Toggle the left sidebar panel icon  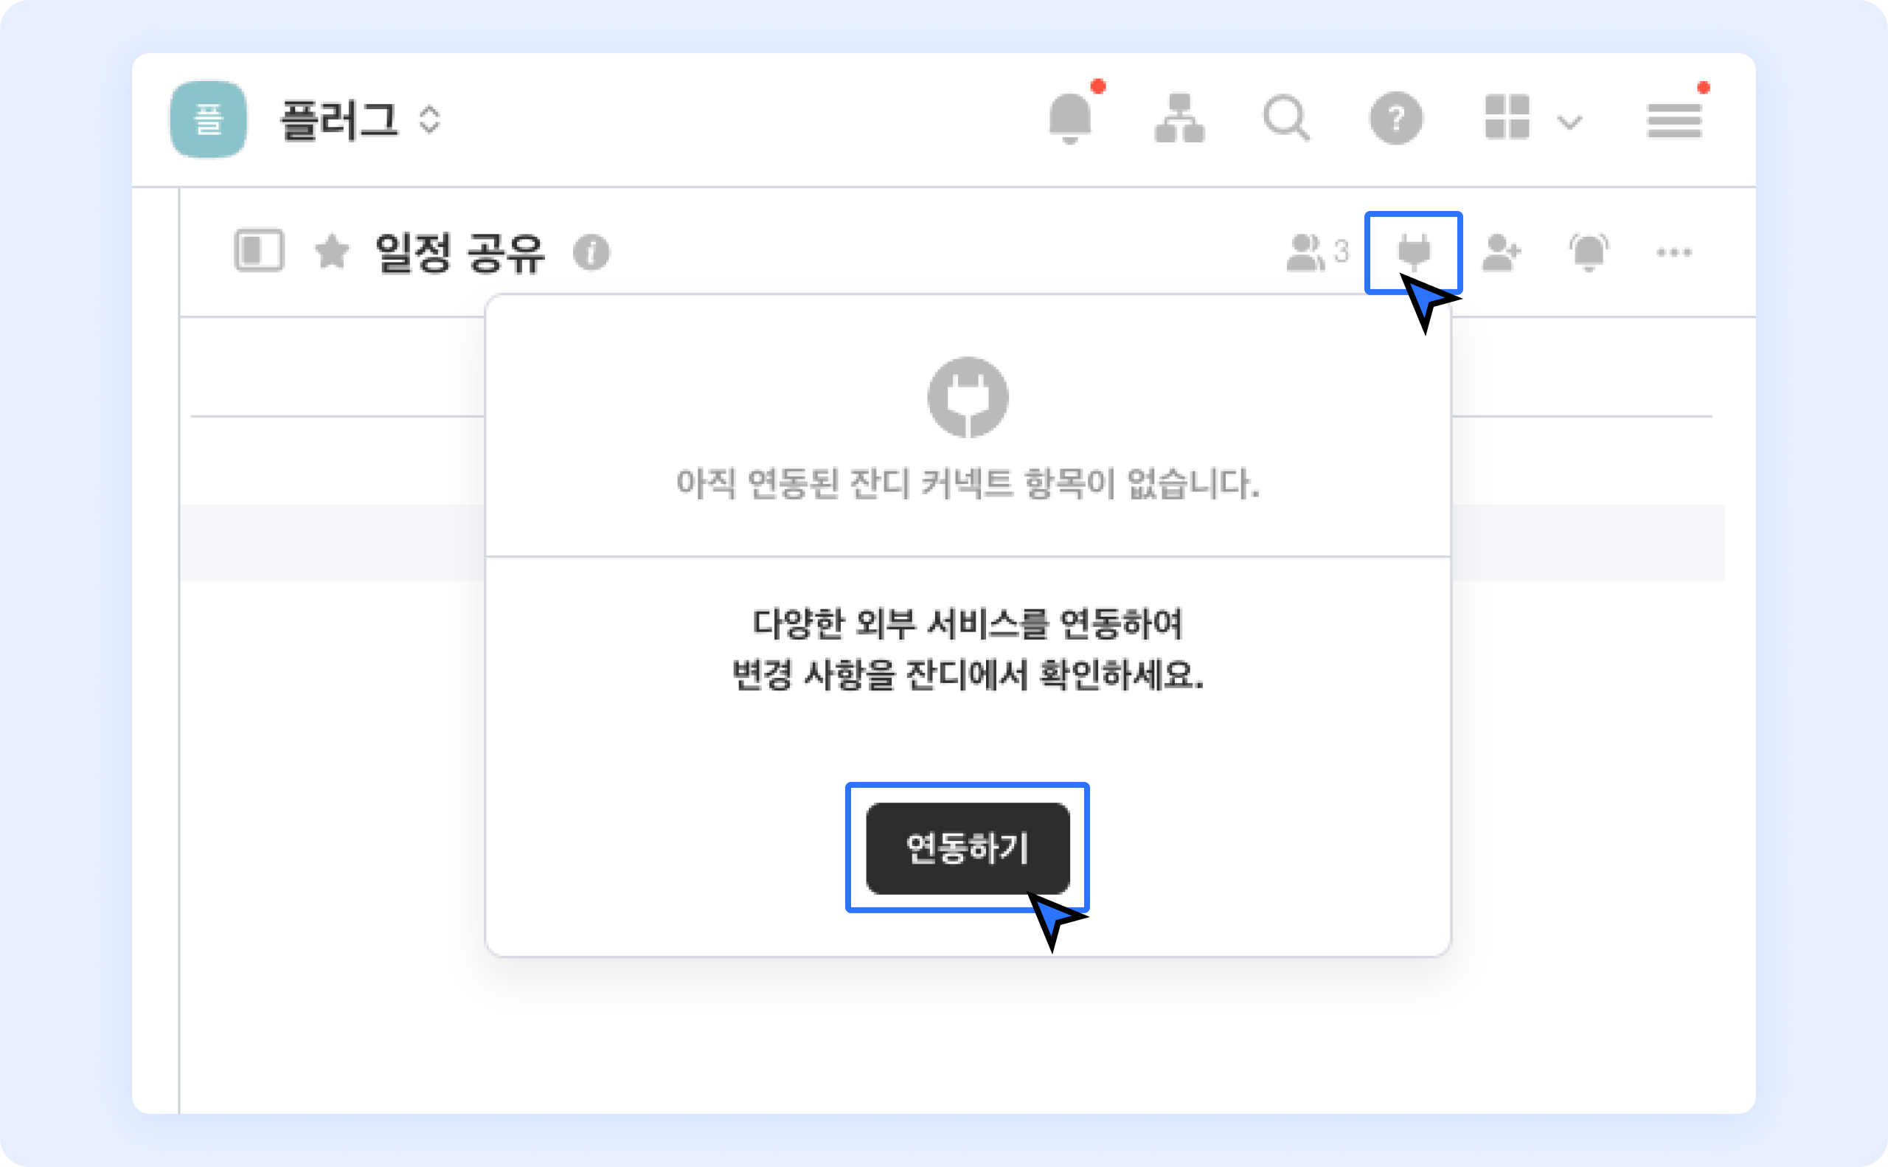[x=260, y=251]
